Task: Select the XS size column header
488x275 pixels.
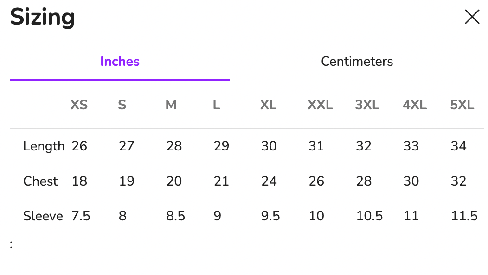Action: pos(79,105)
